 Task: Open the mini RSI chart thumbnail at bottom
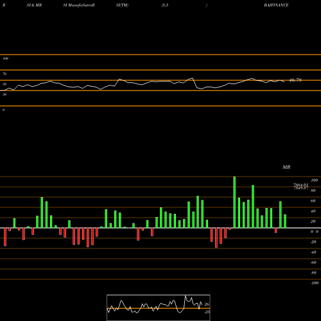pyautogui.click(x=159, y=308)
